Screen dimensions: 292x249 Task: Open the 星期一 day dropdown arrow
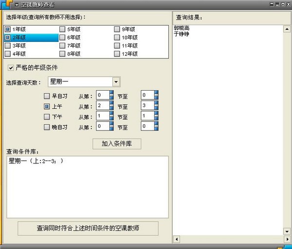116,82
